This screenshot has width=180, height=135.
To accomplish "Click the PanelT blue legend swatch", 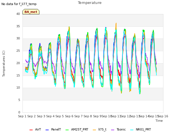I will 47,130.
